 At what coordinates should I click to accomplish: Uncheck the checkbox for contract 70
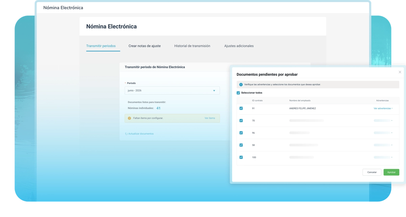(x=241, y=121)
